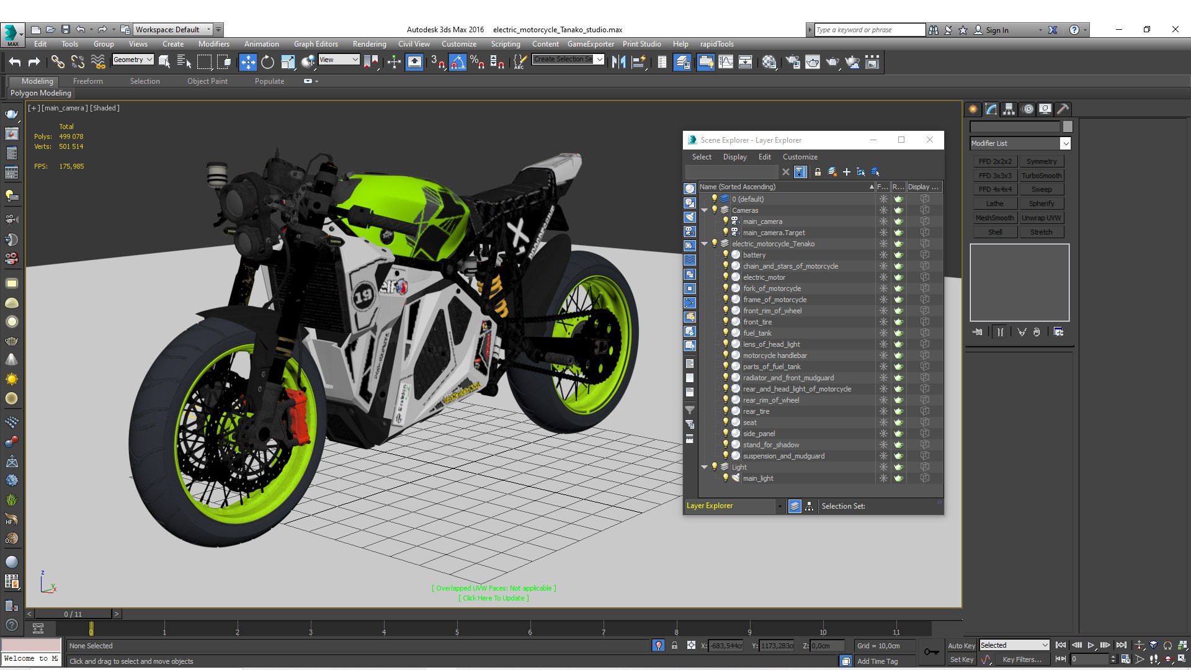Open the Create command panel tab
Screen dimensions: 1191x670
click(973, 109)
